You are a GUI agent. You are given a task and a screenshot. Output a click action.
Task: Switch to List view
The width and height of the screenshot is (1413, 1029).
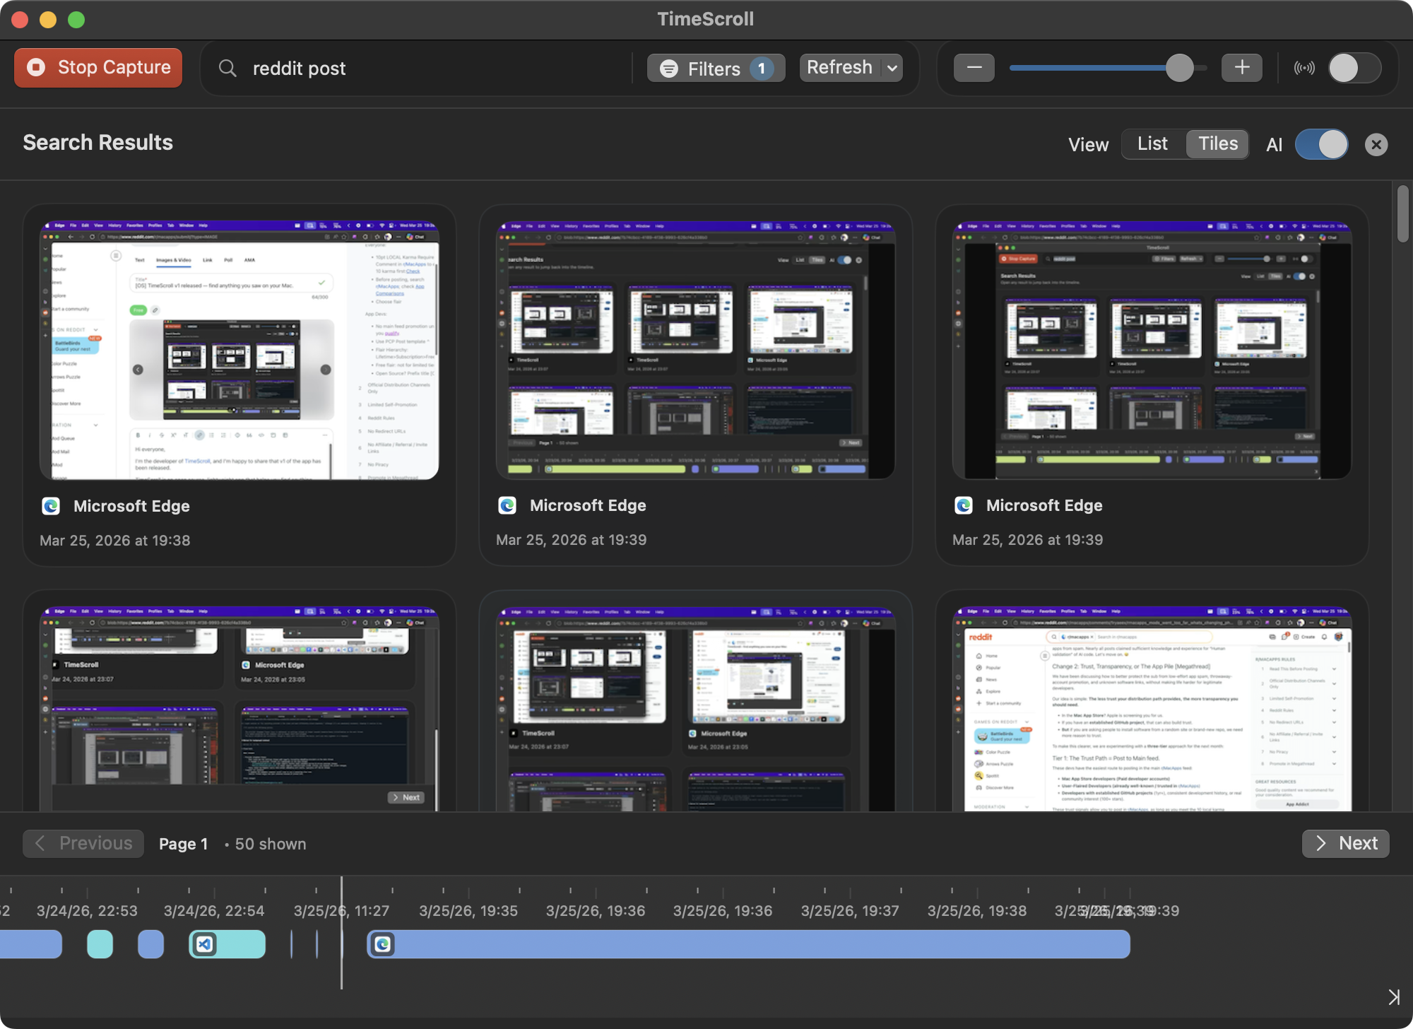[x=1152, y=143]
